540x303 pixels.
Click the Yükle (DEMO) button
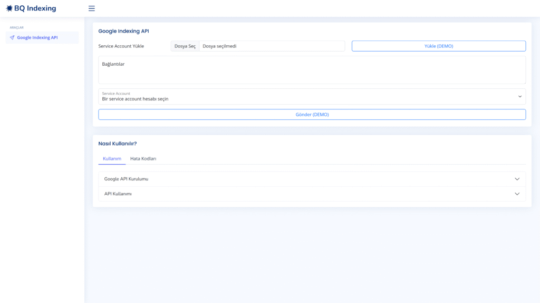click(438, 46)
